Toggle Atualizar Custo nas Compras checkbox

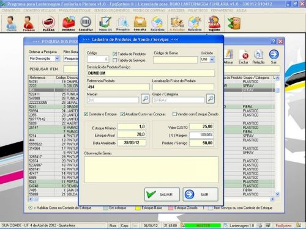[x=122, y=114]
